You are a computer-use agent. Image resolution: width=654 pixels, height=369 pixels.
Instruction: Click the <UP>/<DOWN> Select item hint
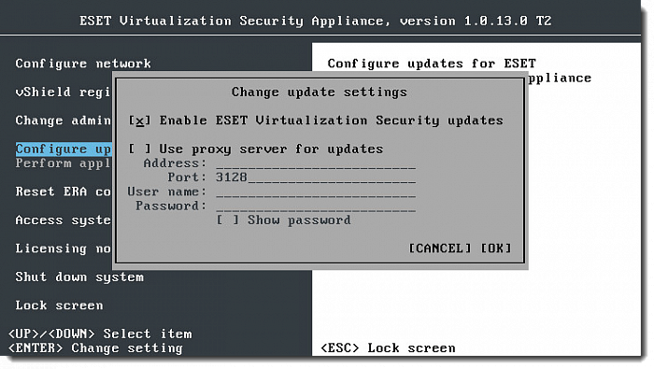(x=100, y=334)
